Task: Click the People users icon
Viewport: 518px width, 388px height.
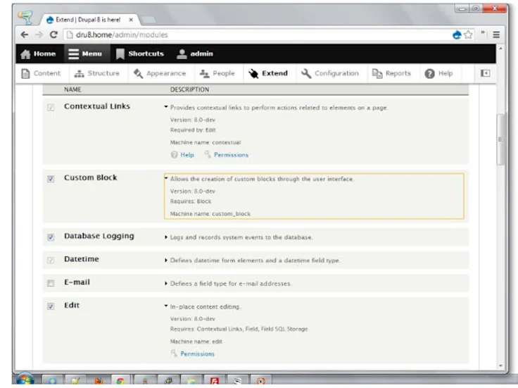Action: pos(205,74)
